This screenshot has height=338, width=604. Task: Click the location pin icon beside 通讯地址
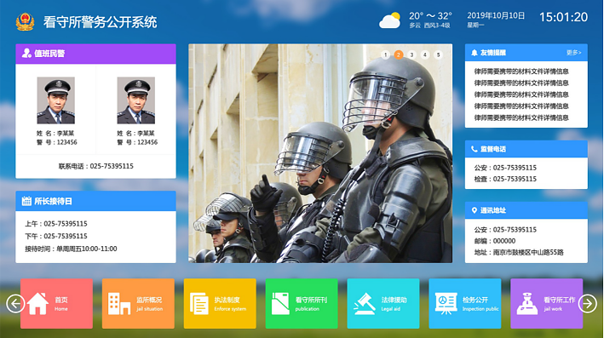(x=475, y=210)
